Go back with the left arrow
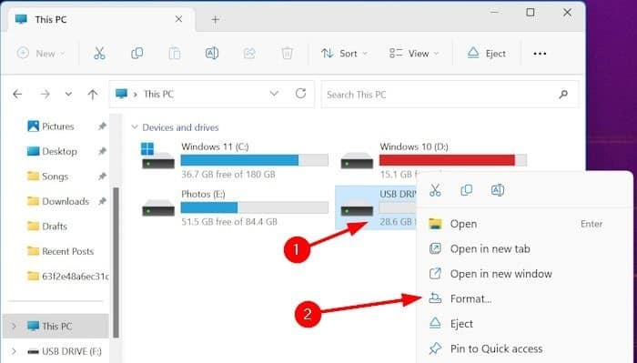The width and height of the screenshot is (637, 363). point(17,95)
